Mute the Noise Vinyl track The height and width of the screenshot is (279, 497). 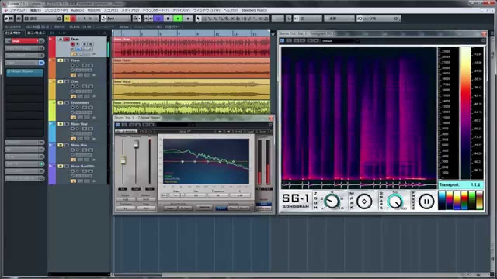click(61, 124)
